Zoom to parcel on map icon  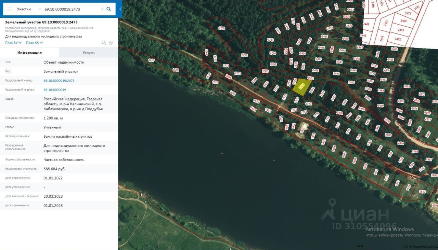point(104,43)
